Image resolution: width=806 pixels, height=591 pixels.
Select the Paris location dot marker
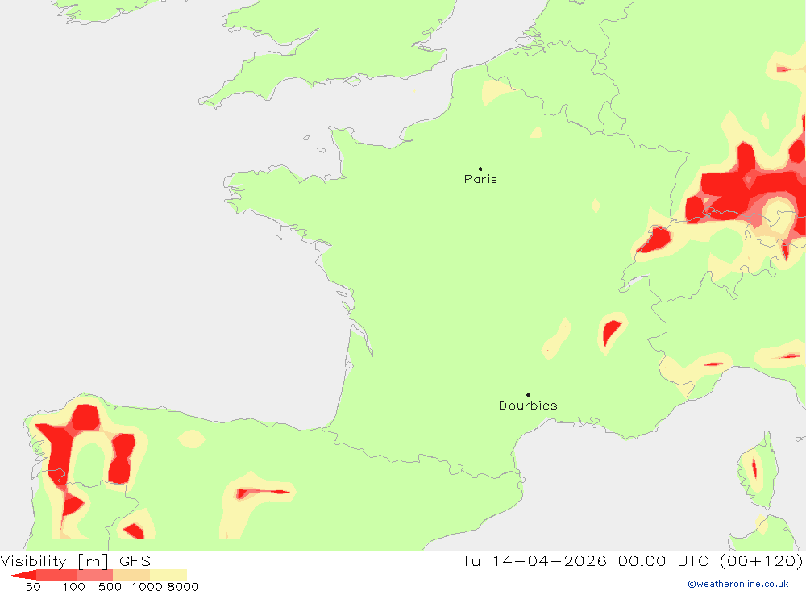tap(480, 169)
